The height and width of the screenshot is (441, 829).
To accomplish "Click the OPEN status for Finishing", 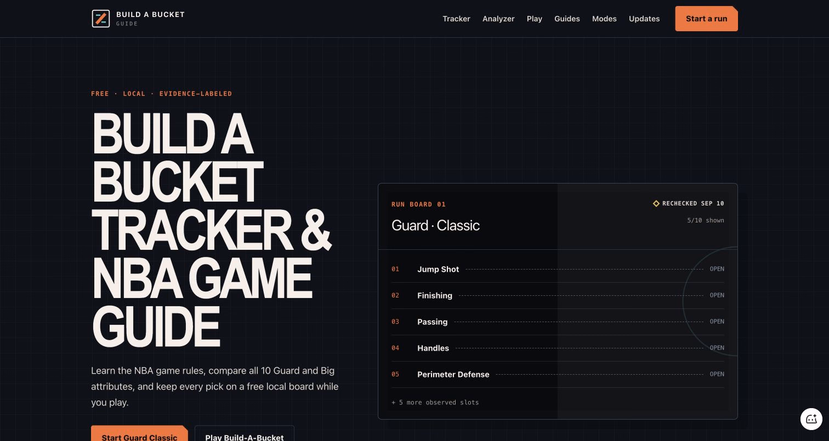I will [x=717, y=295].
